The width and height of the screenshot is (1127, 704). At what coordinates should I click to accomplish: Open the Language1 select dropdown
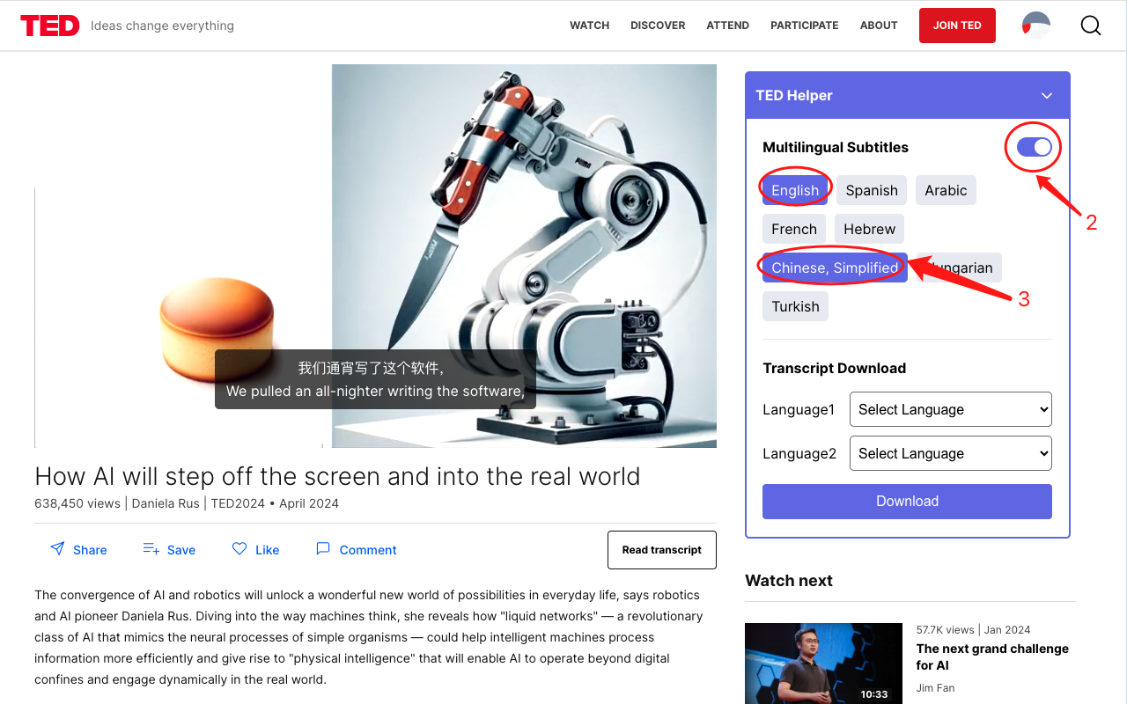[951, 409]
